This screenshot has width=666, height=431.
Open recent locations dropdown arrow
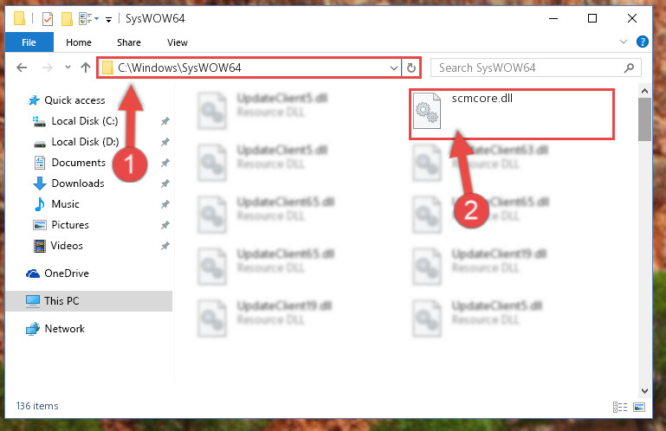tap(68, 68)
